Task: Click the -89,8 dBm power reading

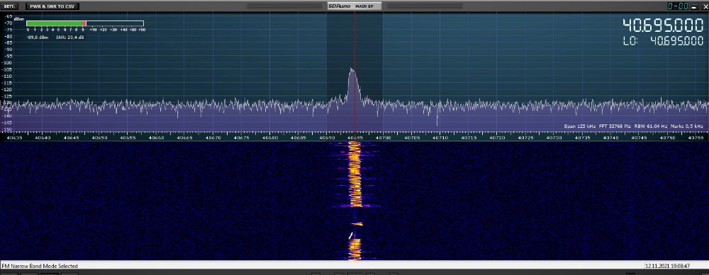Action: 38,37
